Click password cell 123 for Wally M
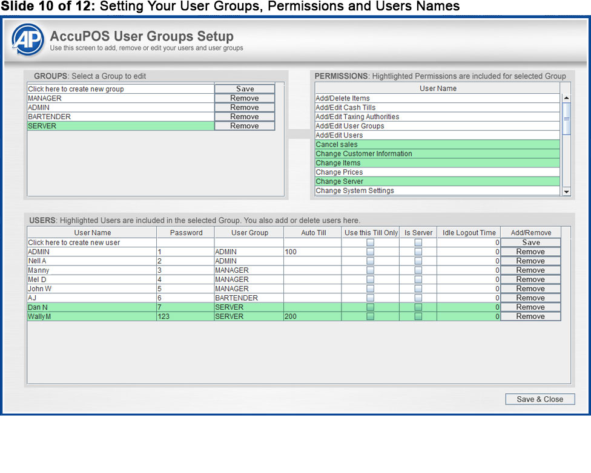591x473 pixels. pyautogui.click(x=185, y=316)
